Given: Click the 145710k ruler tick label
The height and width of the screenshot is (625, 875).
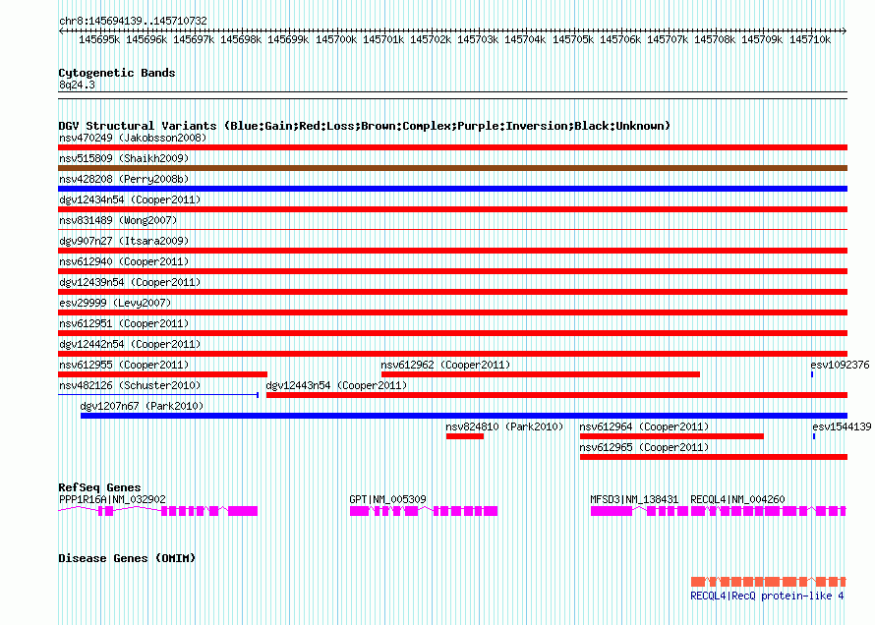Looking at the screenshot, I should click(810, 39).
